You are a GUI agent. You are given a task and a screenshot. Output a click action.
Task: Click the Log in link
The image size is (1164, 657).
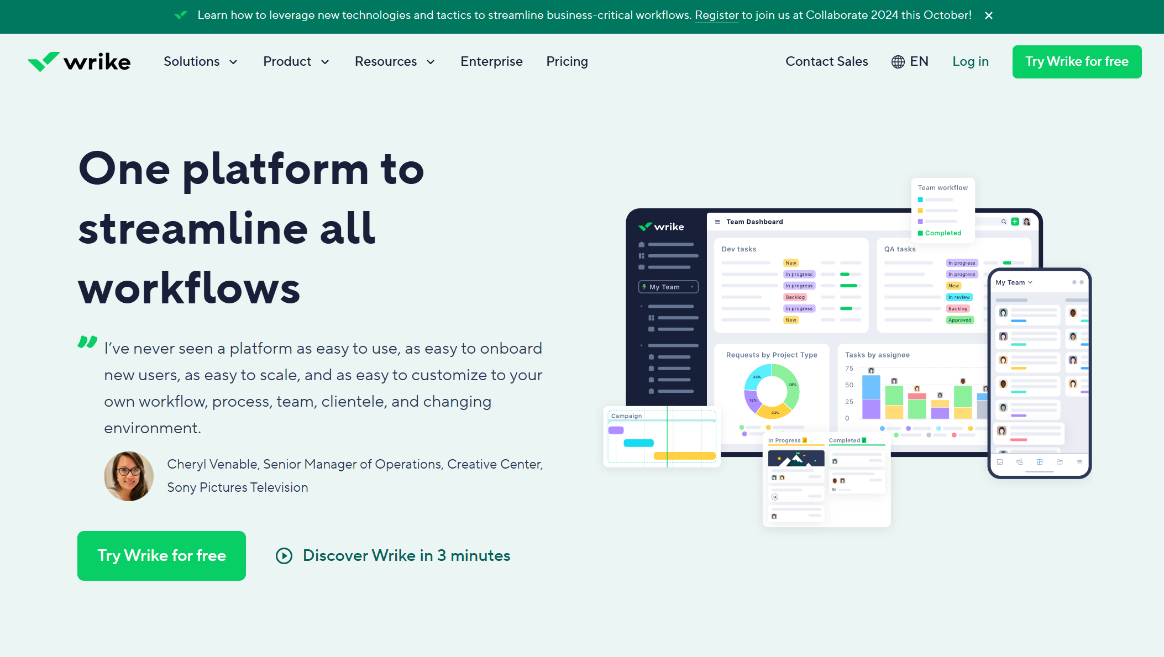(x=970, y=62)
